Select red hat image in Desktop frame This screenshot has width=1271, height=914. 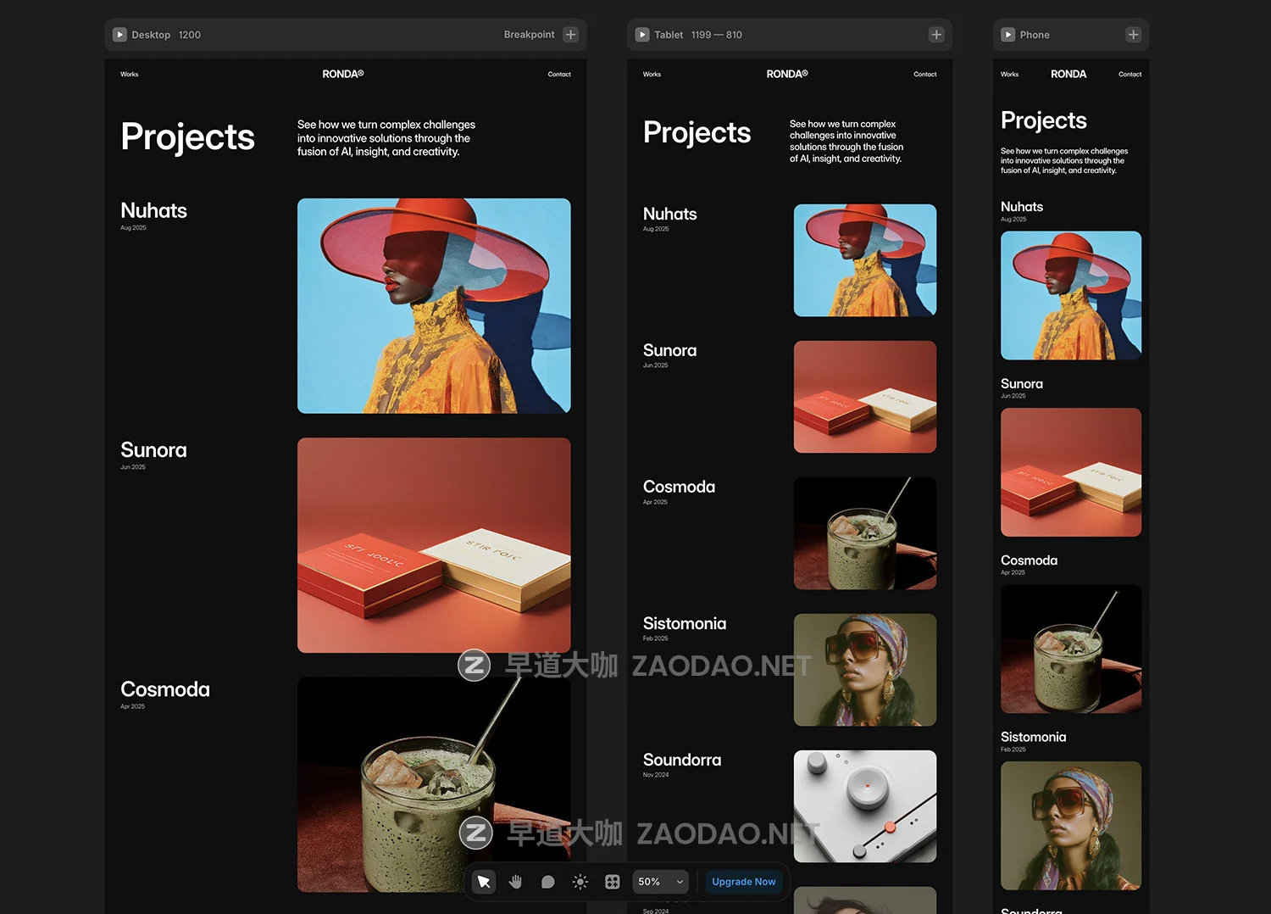(434, 306)
